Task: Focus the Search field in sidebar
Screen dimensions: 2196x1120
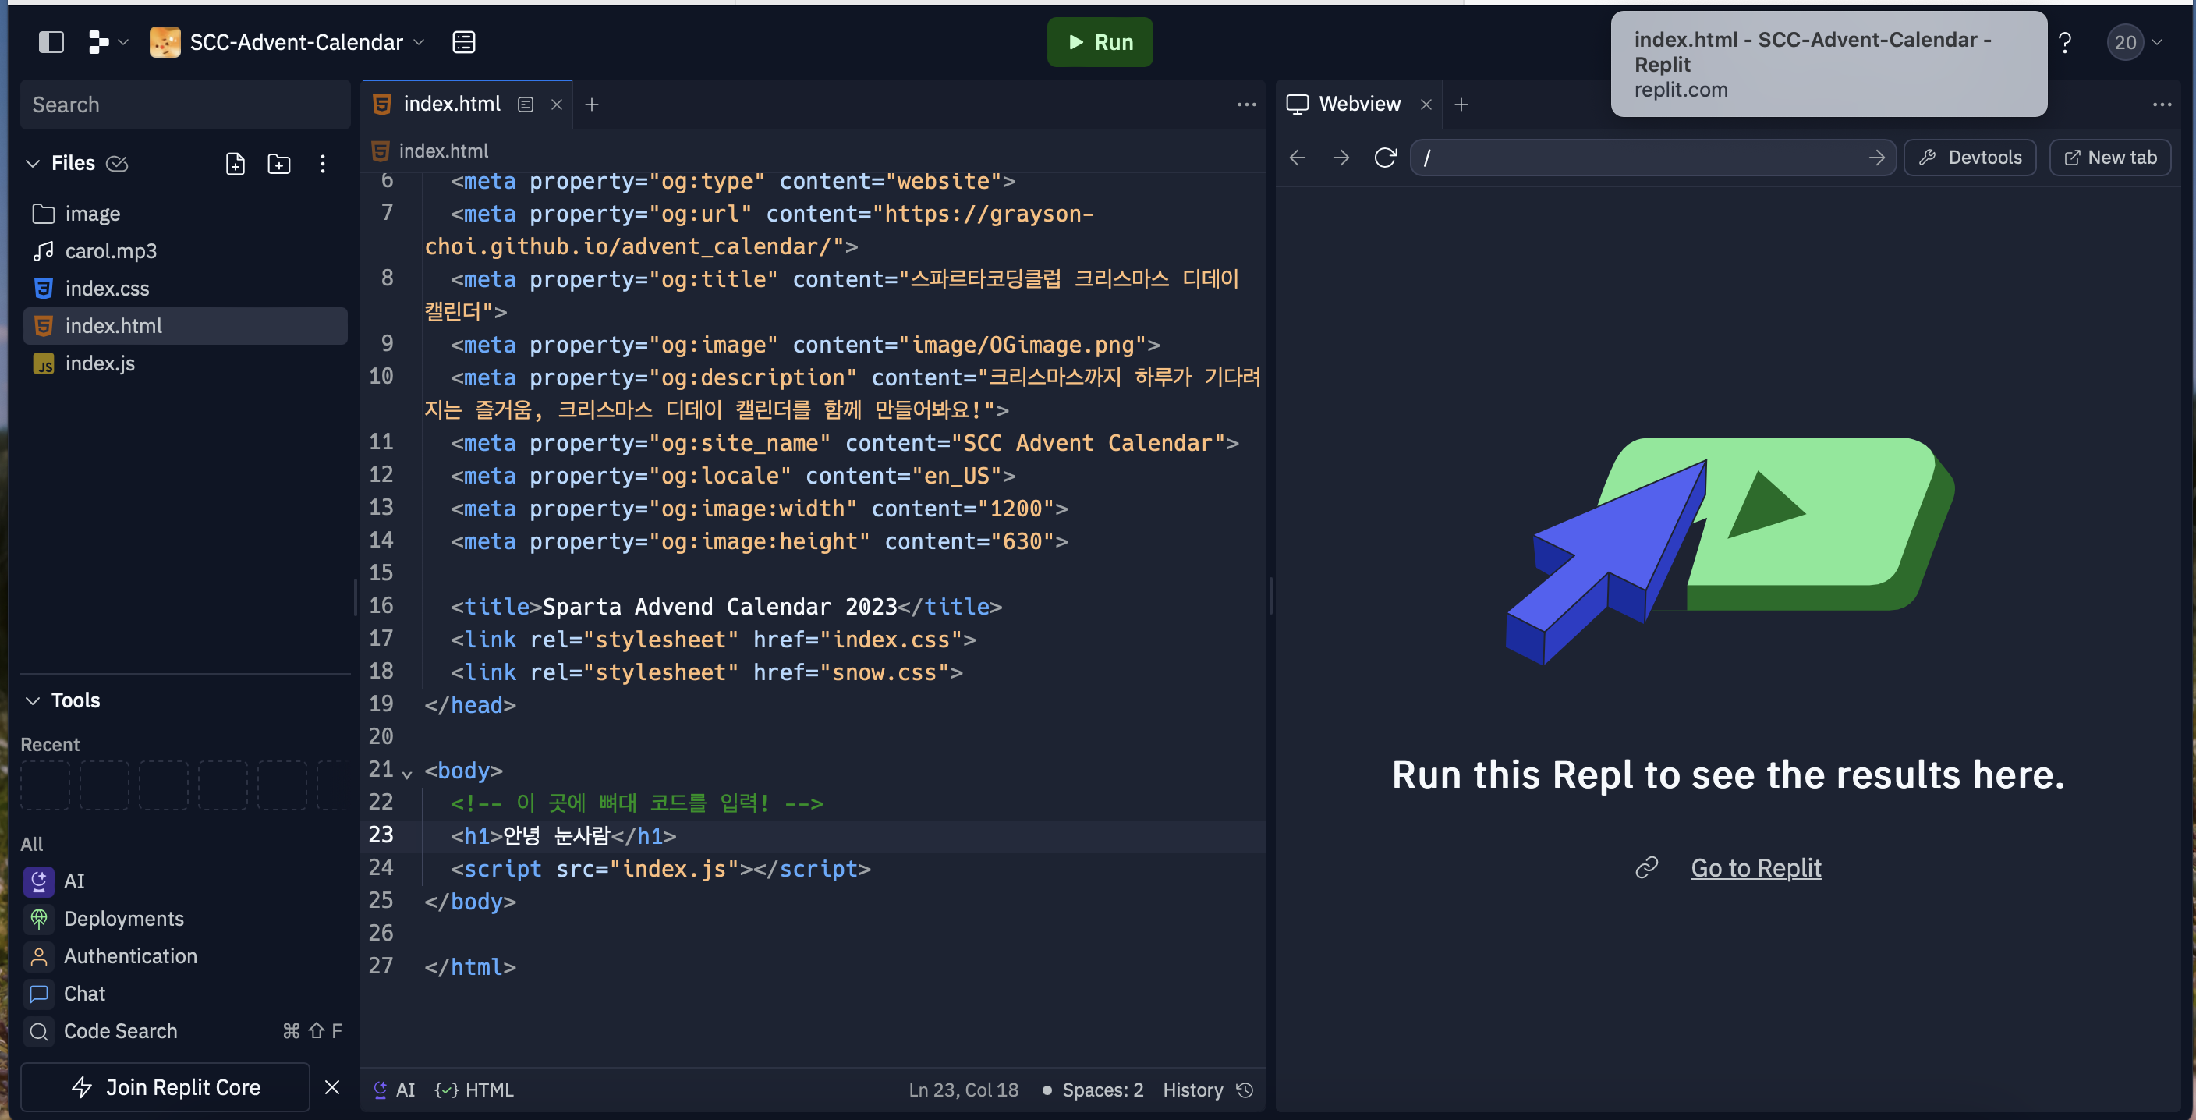Action: (x=185, y=104)
